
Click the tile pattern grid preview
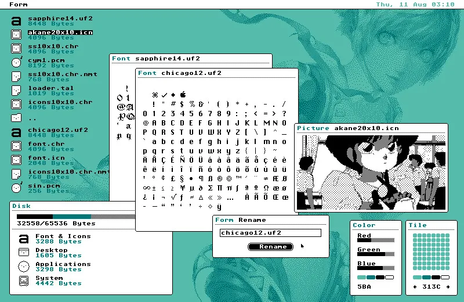(x=431, y=251)
